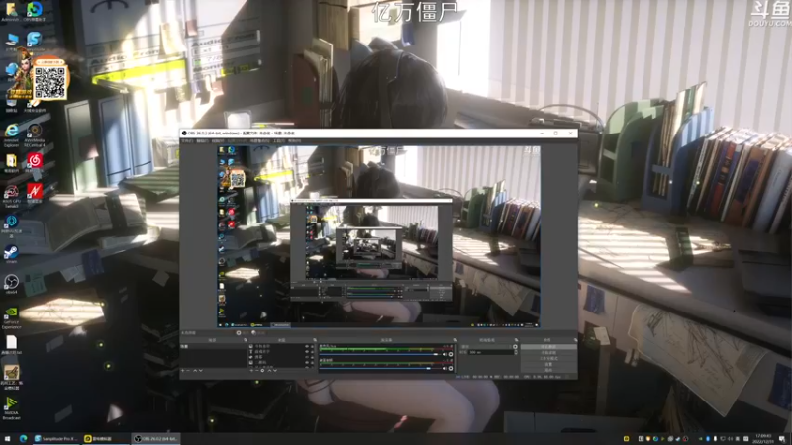Click Start Recording button in Controls

pos(548,353)
